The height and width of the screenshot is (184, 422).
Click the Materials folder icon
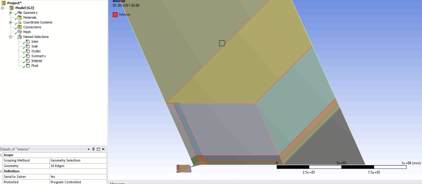[20, 17]
